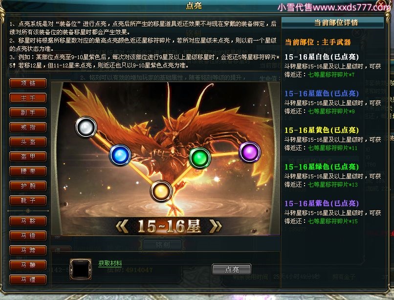
Task: Click the 点亮 button
Action: coord(232,269)
